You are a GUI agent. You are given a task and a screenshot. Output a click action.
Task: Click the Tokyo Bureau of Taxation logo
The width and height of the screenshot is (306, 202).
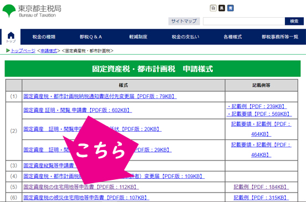coord(32,11)
